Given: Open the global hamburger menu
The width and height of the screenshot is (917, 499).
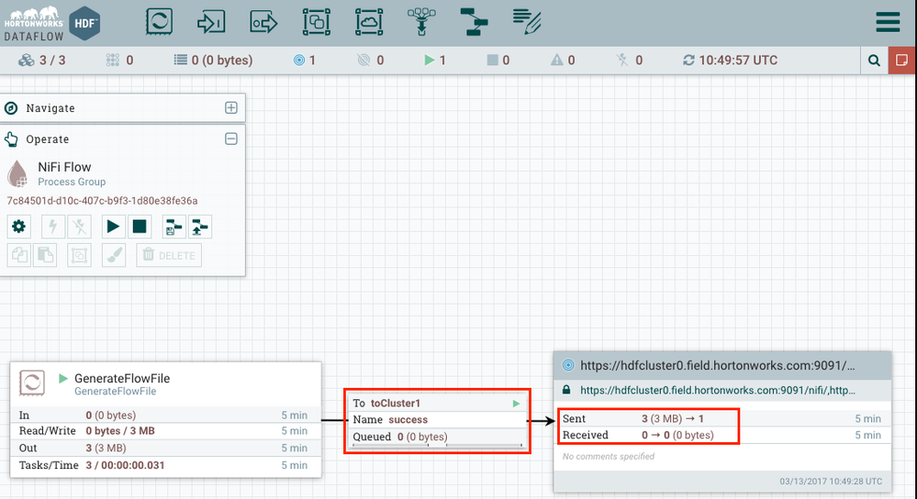Looking at the screenshot, I should 888,22.
